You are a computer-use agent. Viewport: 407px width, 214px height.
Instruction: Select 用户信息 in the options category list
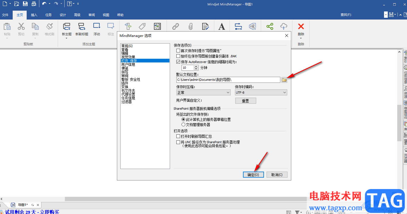(128, 64)
